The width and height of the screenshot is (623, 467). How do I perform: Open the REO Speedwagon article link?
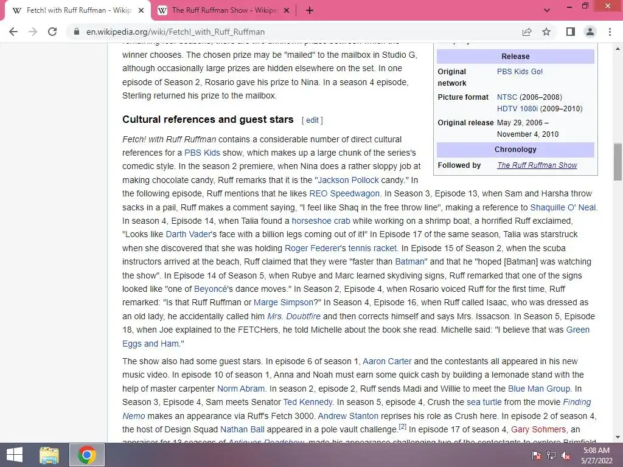[344, 194]
